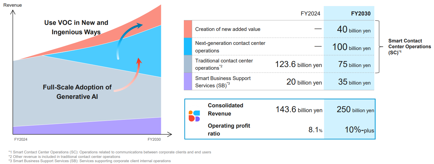Click the FY2030 label on chart axis

(x=154, y=139)
